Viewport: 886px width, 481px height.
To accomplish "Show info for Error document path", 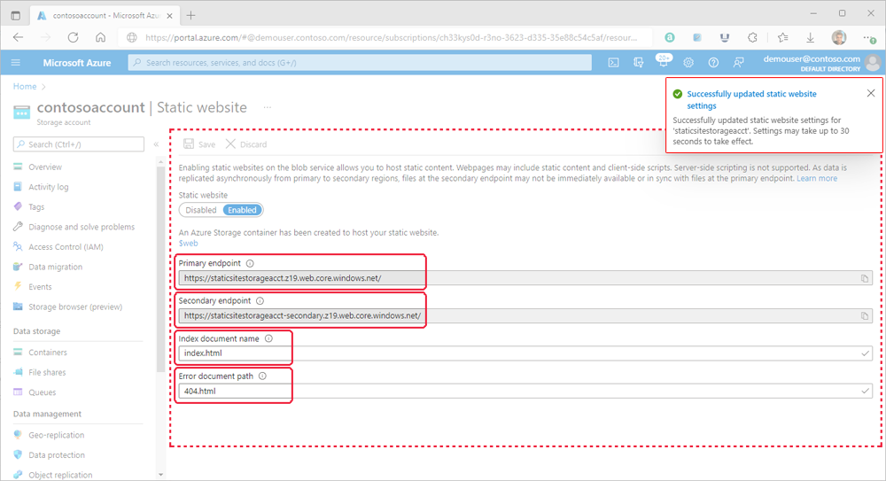I will click(263, 376).
